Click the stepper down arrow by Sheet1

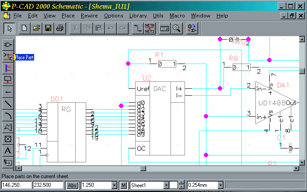coord(181,187)
